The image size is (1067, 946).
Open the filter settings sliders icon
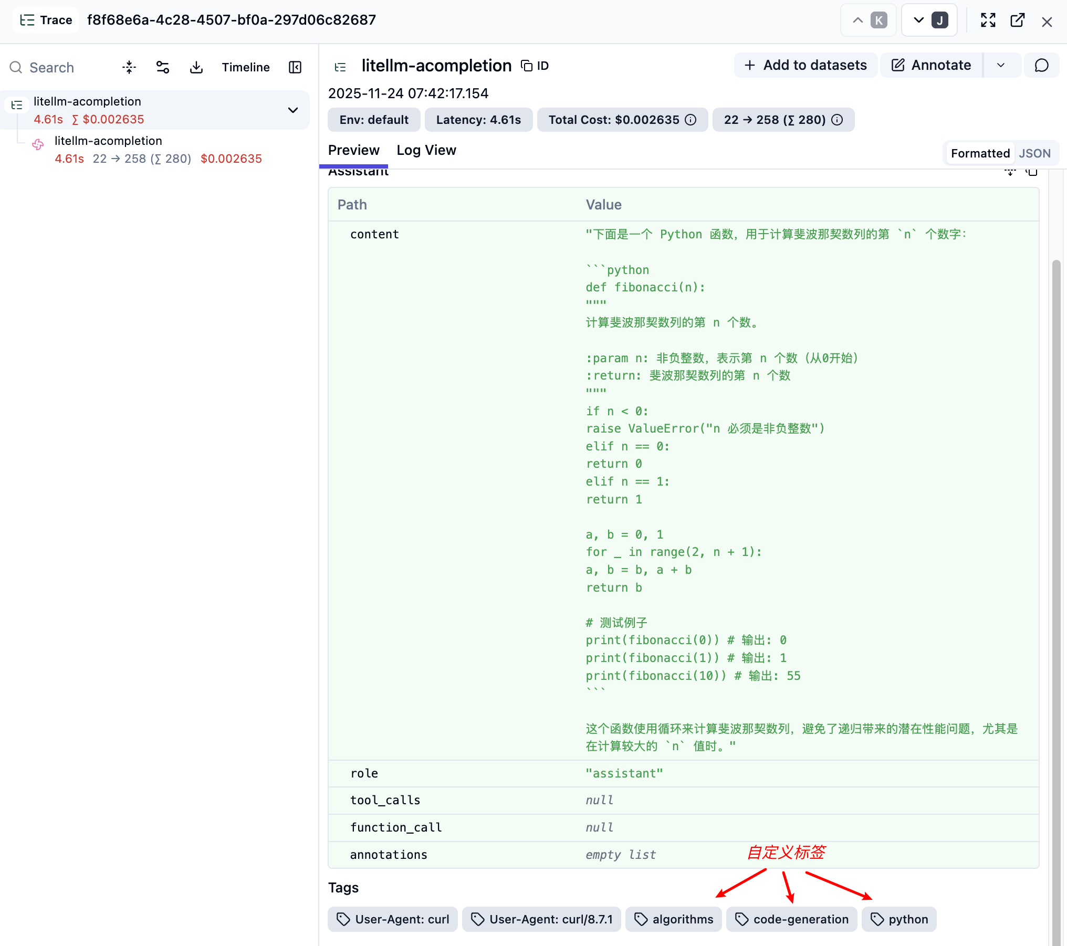coord(162,67)
